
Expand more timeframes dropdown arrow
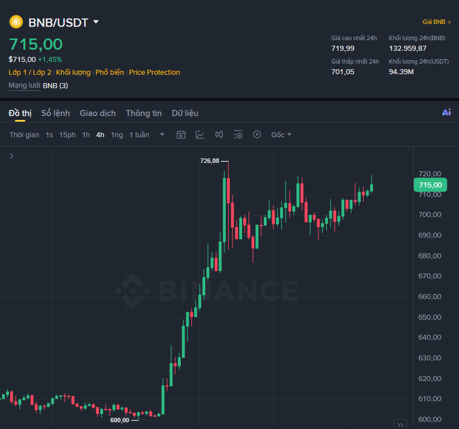tap(162, 134)
